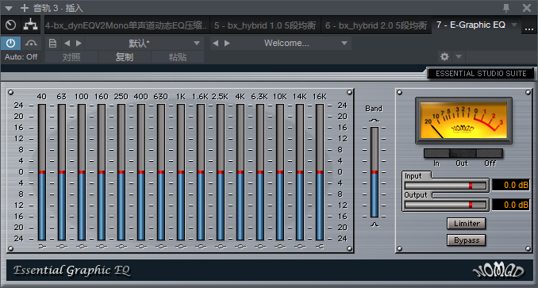The image size is (538, 288).
Task: Set the VU meter switch to Off
Action: click(x=490, y=153)
